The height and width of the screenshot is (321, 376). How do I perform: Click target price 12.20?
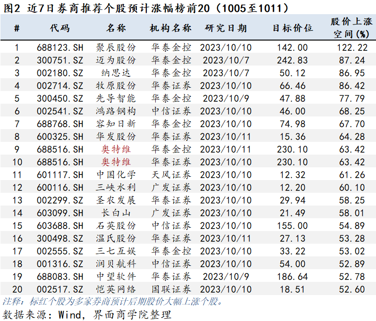coord(292,187)
